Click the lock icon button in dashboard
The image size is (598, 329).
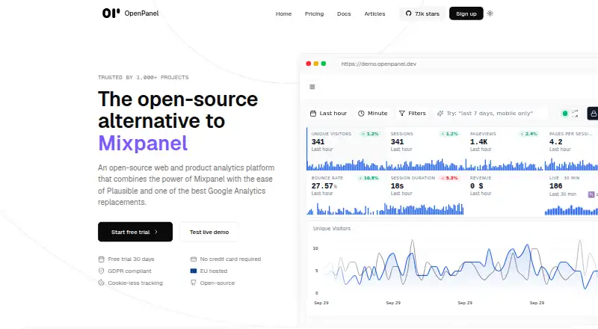click(593, 114)
